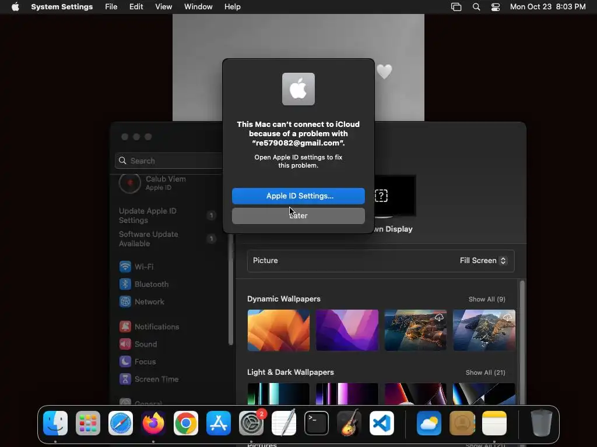
Task: Open the Fill Screen picture dropdown
Action: pyautogui.click(x=483, y=260)
